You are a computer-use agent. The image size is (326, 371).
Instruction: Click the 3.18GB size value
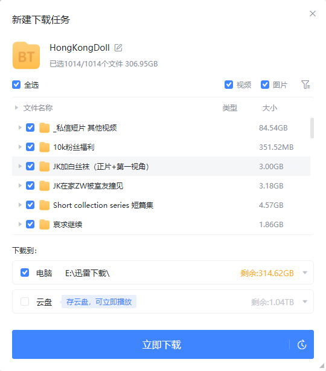(271, 186)
